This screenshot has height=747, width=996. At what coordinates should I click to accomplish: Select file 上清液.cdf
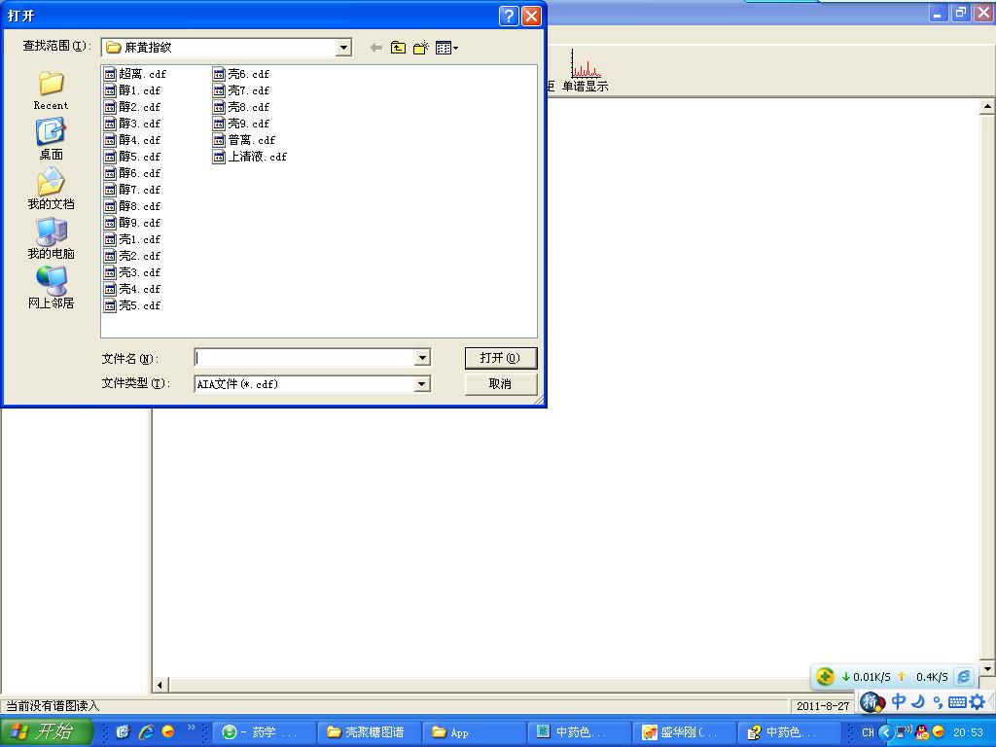click(250, 157)
